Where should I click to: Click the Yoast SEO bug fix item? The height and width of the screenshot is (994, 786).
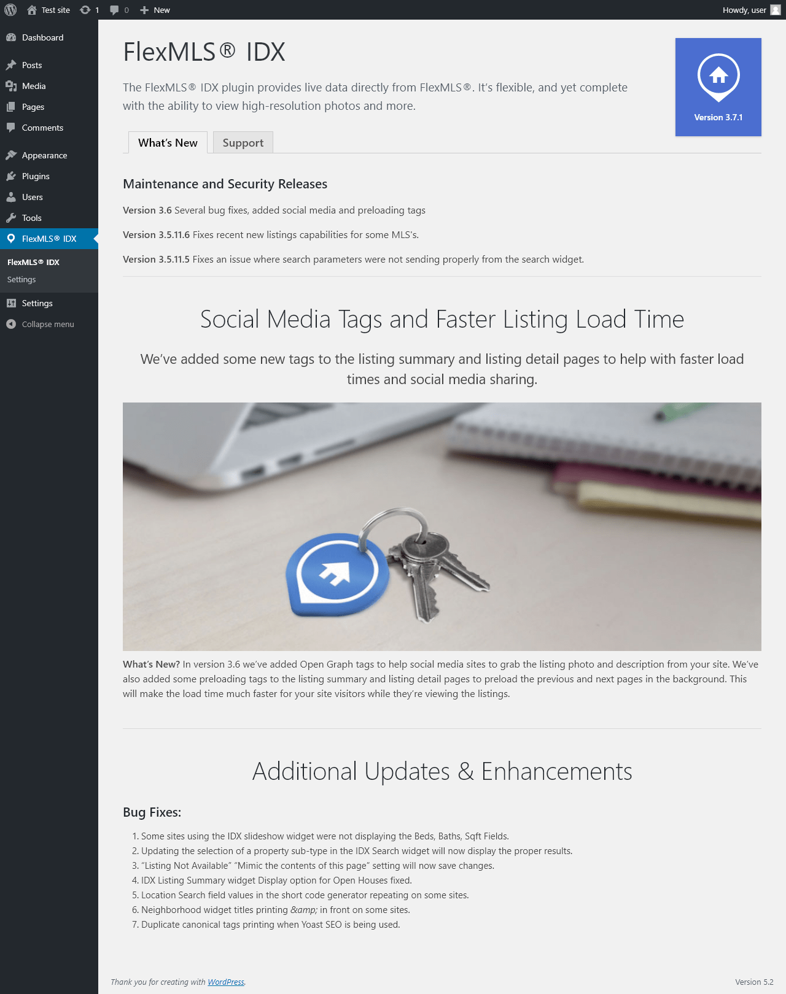271,925
